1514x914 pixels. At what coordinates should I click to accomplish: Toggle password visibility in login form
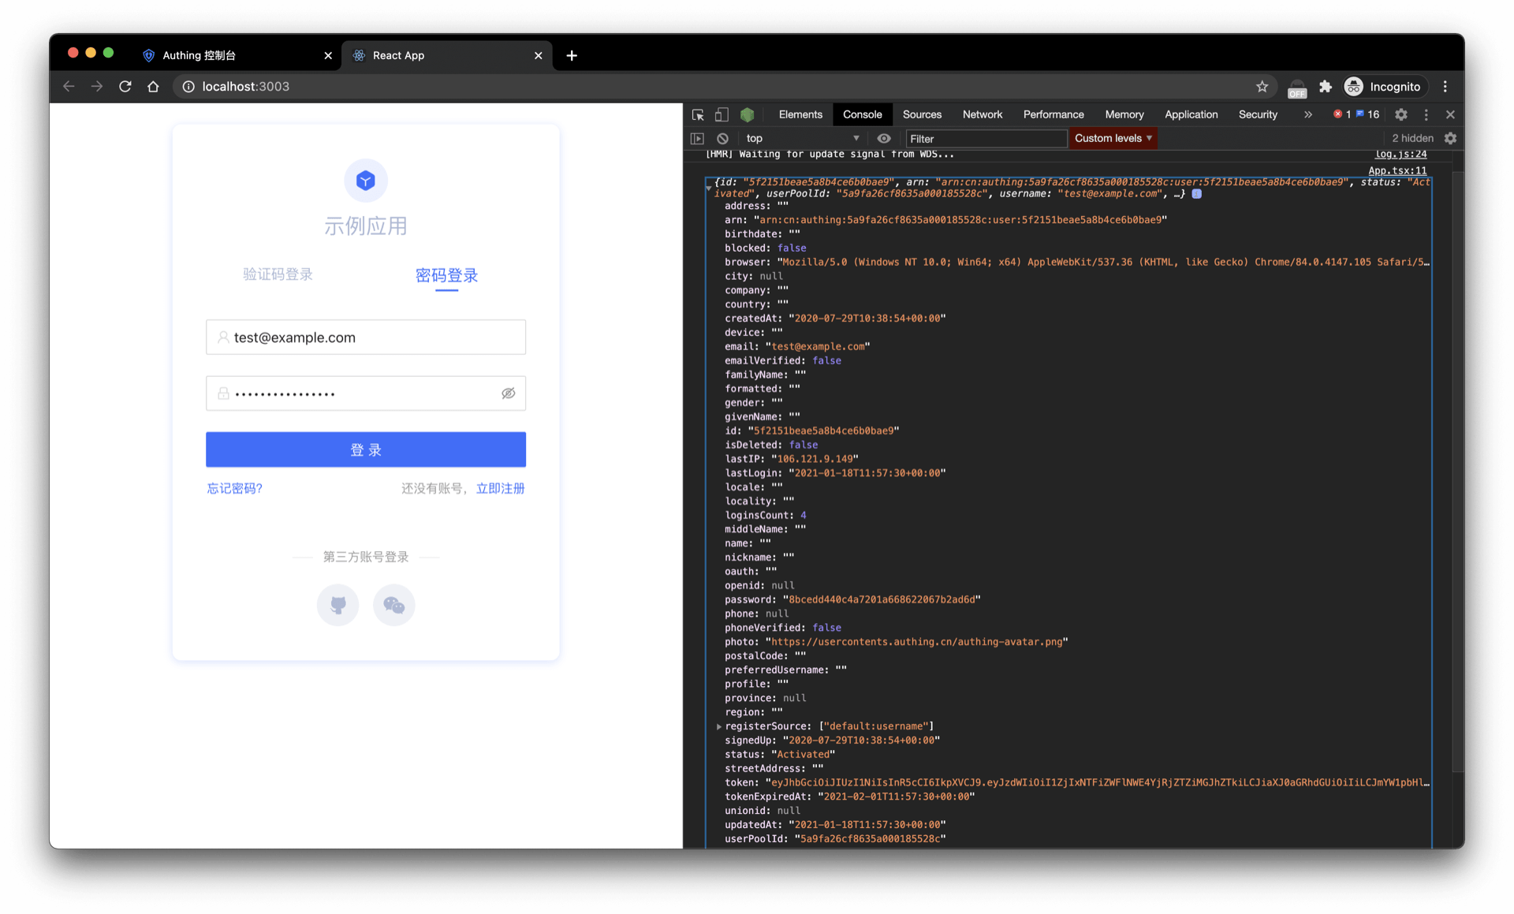point(508,393)
